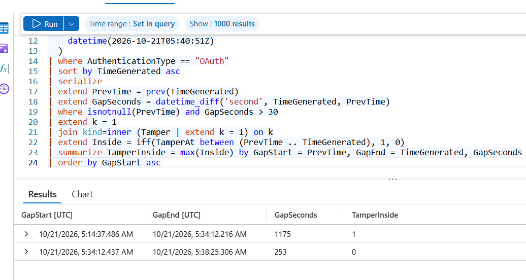Open the Time range Set in query selector
The height and width of the screenshot is (280, 526).
[132, 24]
